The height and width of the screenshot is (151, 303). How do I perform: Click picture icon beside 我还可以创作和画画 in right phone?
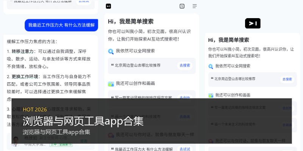click(x=211, y=96)
